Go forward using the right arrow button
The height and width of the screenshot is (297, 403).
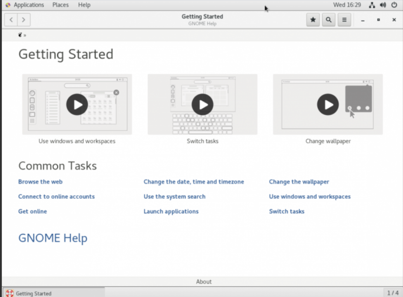24,20
